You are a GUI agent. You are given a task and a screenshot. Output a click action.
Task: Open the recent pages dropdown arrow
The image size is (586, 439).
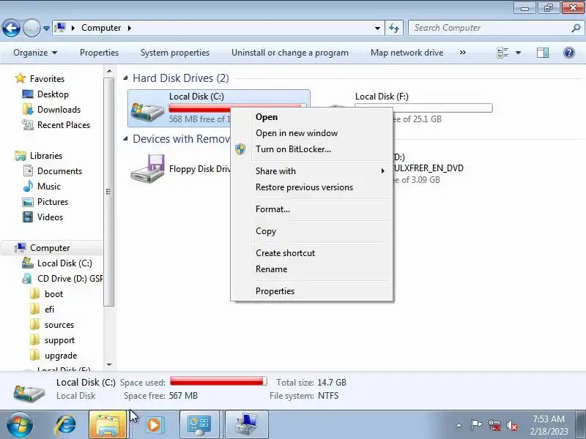pos(46,28)
